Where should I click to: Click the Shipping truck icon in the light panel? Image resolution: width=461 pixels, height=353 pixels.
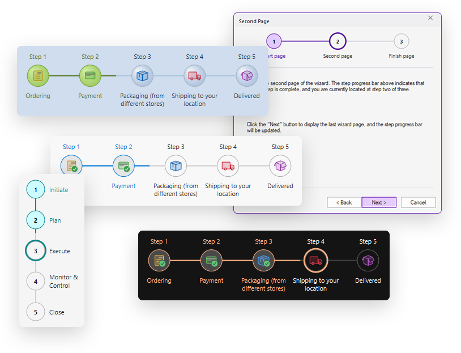pos(228,165)
